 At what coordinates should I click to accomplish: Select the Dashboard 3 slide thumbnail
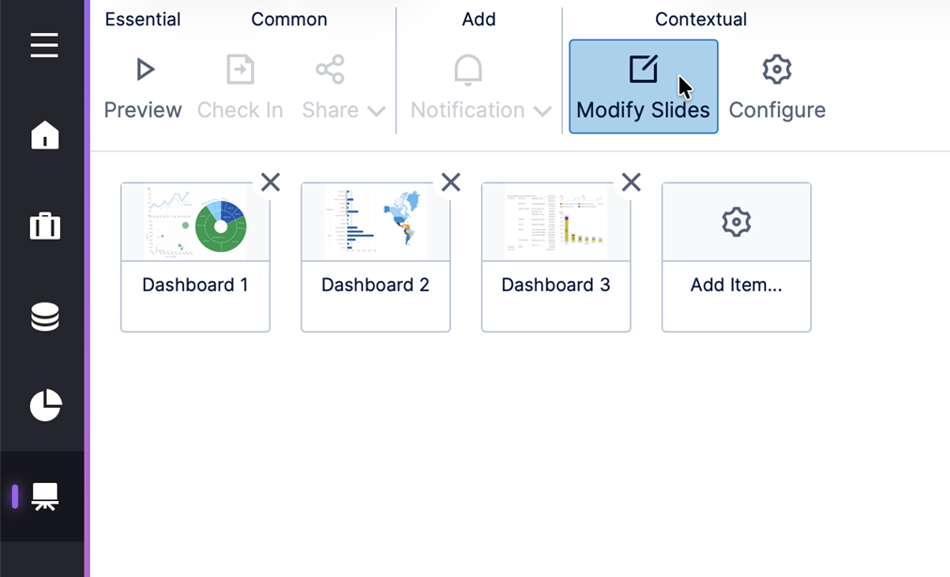point(556,224)
